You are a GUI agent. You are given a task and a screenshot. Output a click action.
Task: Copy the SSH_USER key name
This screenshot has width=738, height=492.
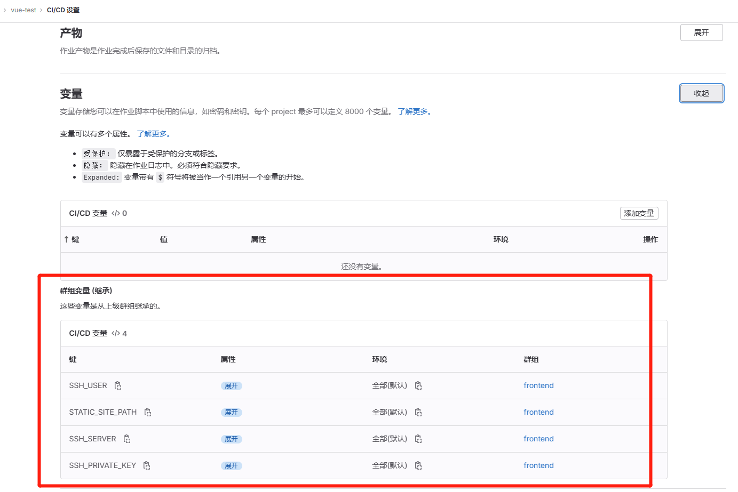tap(118, 385)
